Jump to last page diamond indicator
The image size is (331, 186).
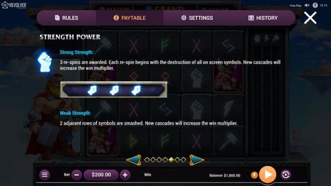tap(183, 160)
